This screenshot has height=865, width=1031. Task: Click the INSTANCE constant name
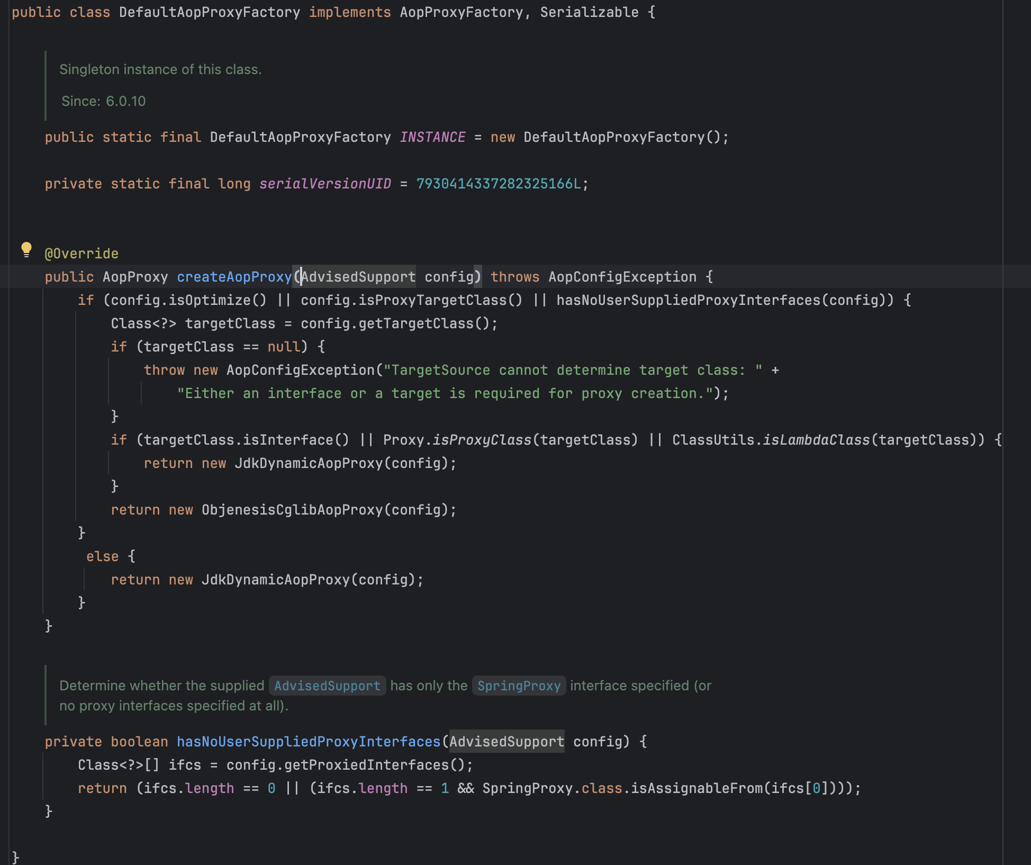432,137
